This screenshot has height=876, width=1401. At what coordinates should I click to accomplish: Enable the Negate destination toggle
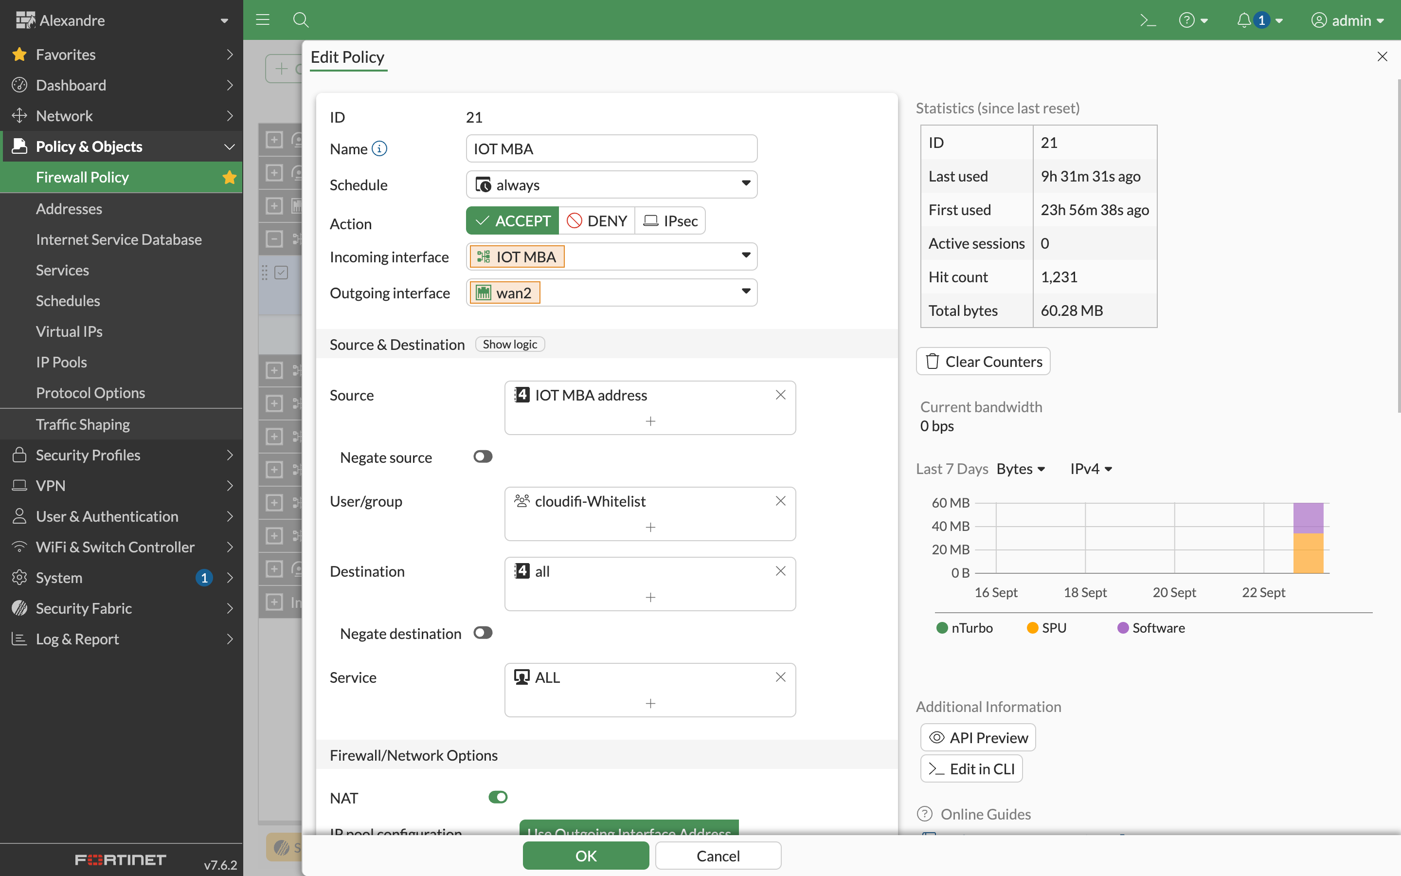click(x=482, y=633)
